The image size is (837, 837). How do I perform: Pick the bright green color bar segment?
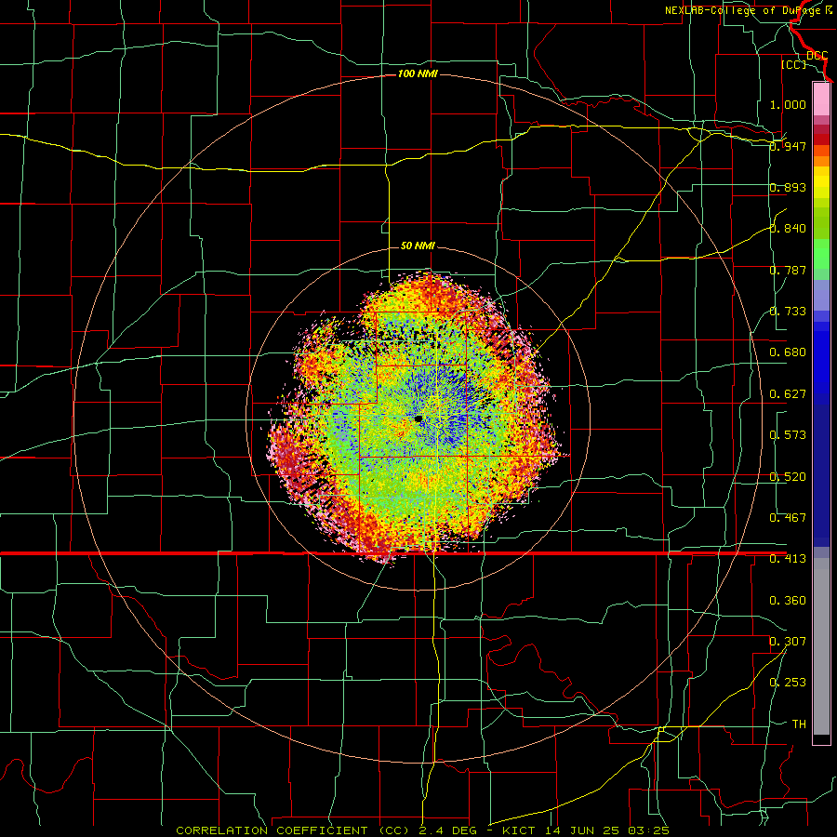(821, 254)
